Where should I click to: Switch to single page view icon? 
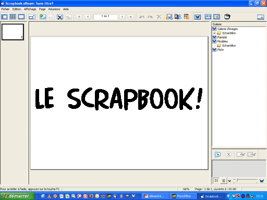pos(4,17)
